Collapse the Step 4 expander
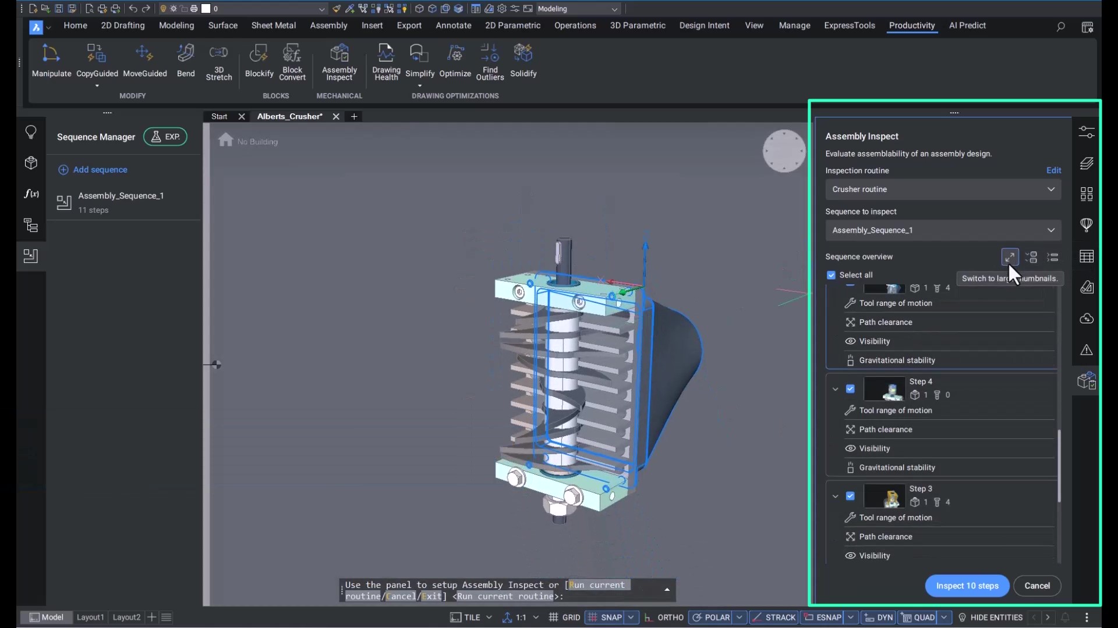 click(x=835, y=389)
